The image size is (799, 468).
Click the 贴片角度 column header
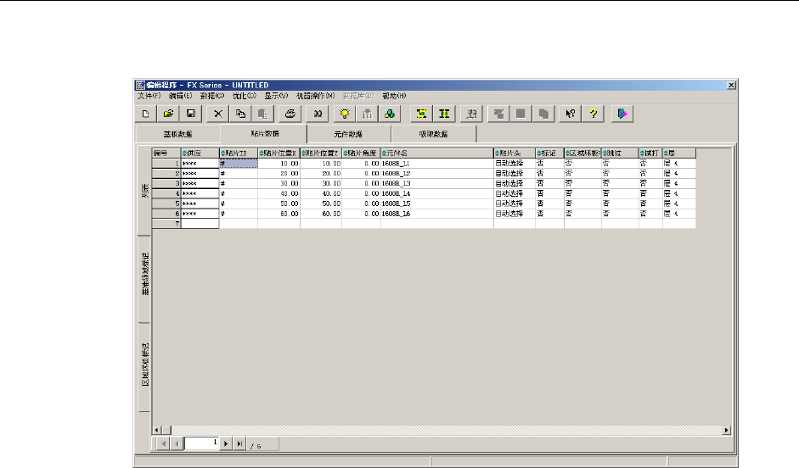(x=361, y=153)
